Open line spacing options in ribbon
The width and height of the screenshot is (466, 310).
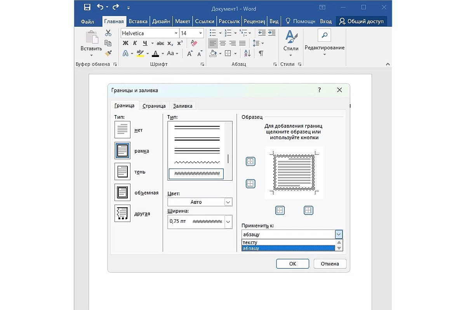[x=256, y=43]
